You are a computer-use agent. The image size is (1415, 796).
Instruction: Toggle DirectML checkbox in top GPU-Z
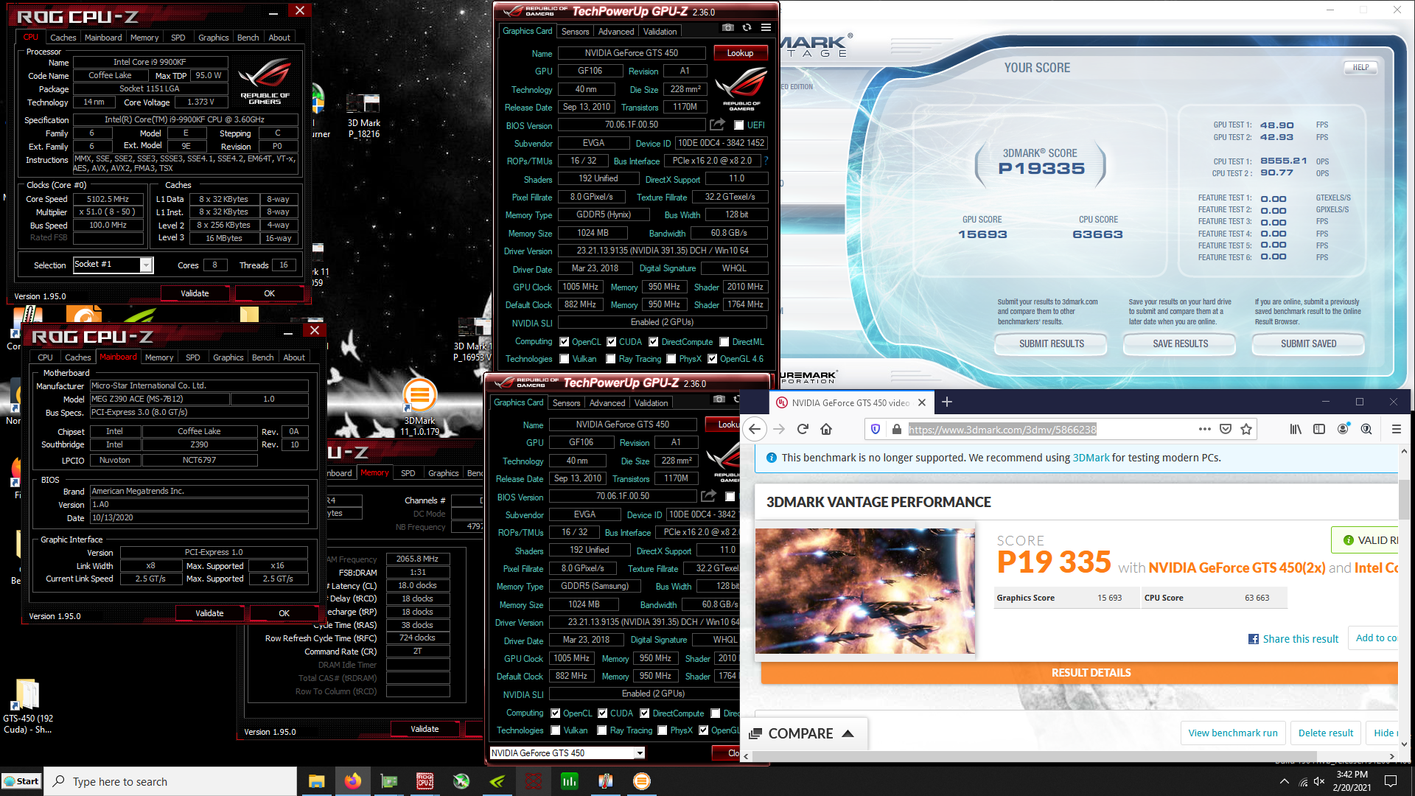tap(724, 341)
